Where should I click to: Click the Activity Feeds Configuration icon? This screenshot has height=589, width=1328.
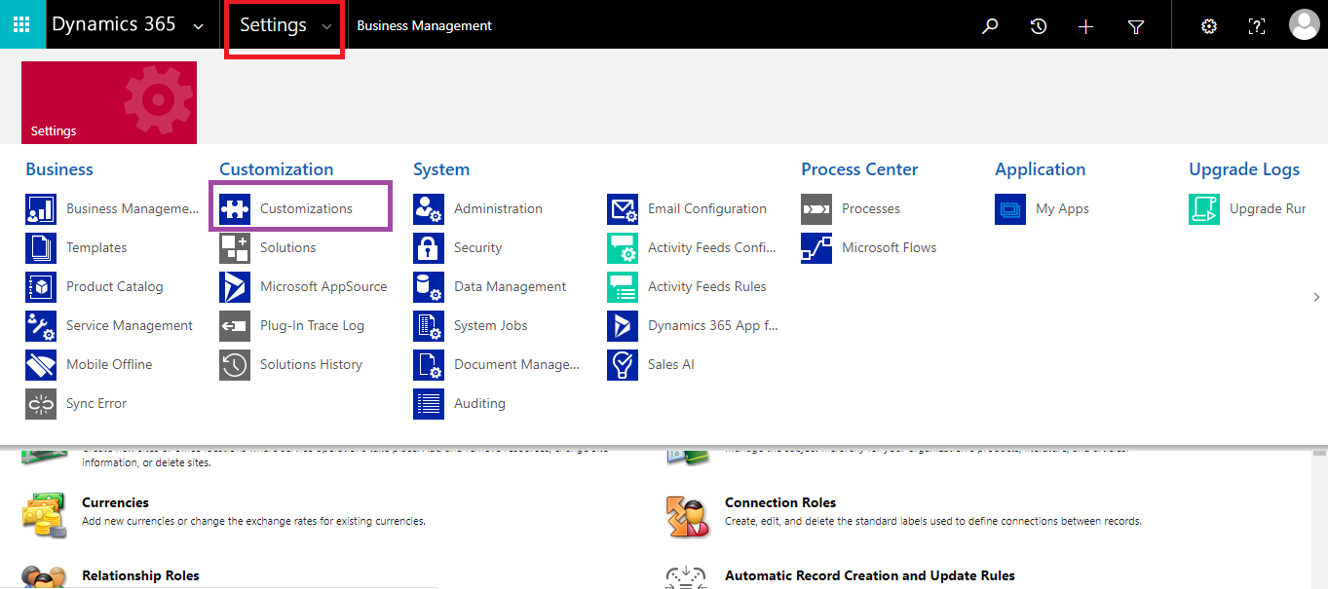coord(623,248)
